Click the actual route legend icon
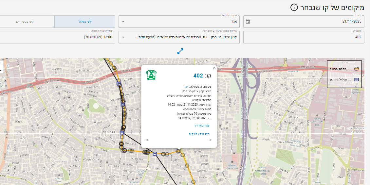The width and height of the screenshot is (370, 185). point(357,69)
